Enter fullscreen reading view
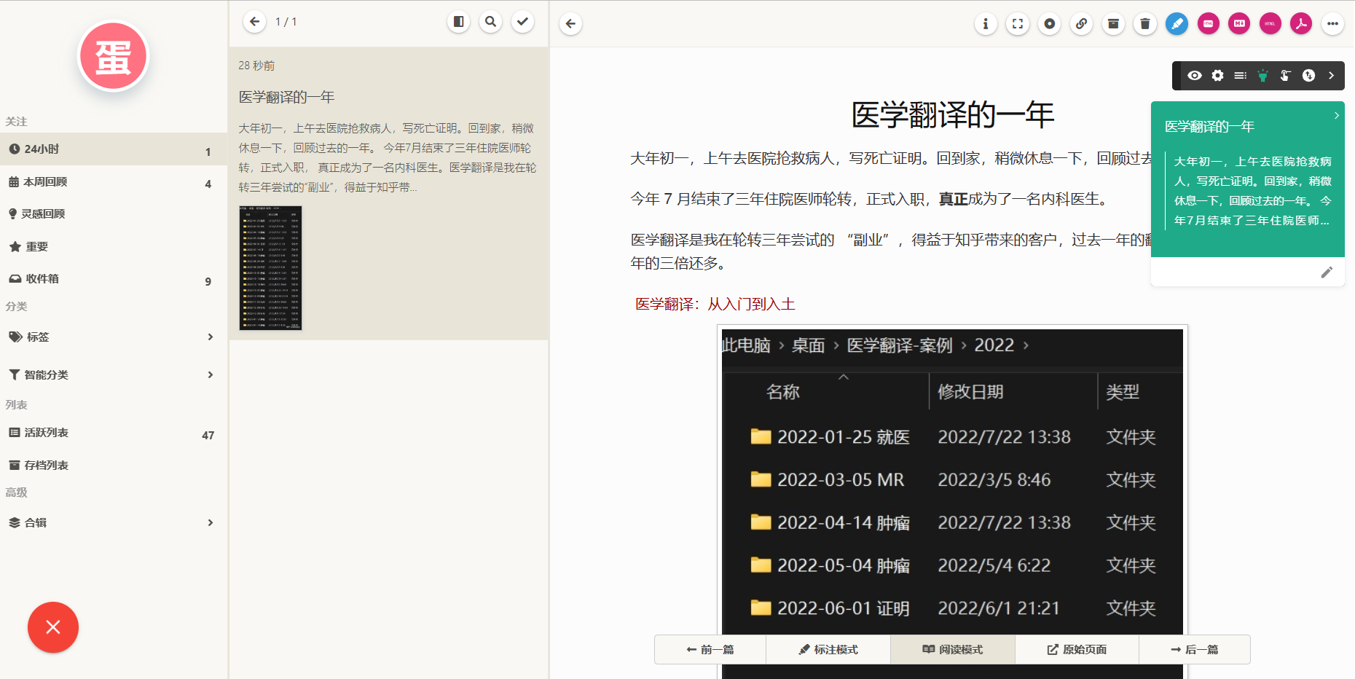 [1018, 23]
